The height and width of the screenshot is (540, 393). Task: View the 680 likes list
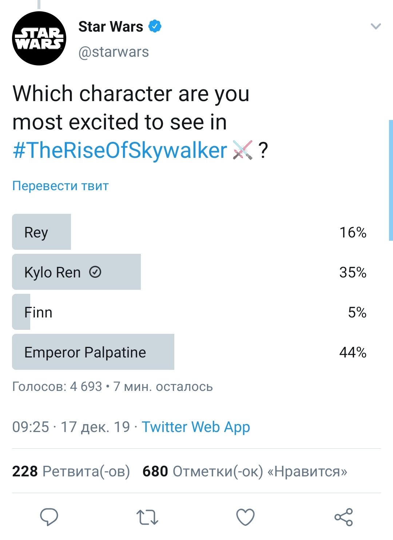tap(245, 471)
